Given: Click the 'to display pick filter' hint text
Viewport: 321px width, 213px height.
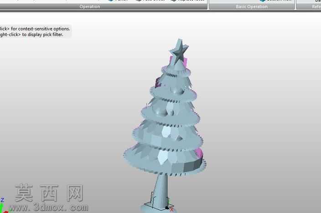Looking at the screenshot, I should pyautogui.click(x=42, y=35).
